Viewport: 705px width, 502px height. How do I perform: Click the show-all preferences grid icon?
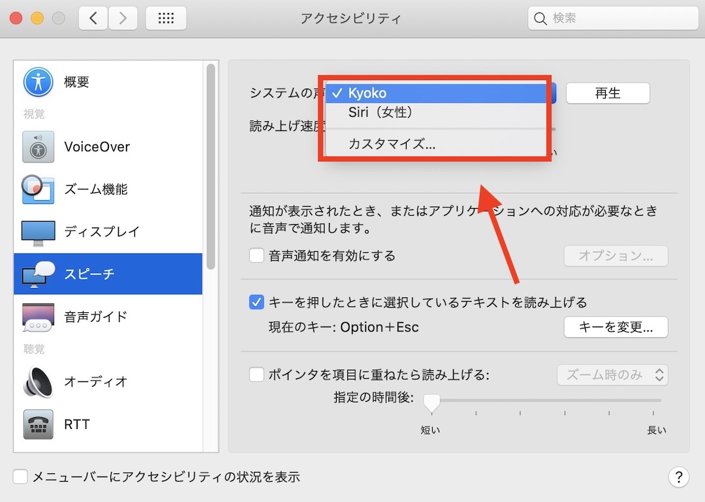[x=166, y=18]
